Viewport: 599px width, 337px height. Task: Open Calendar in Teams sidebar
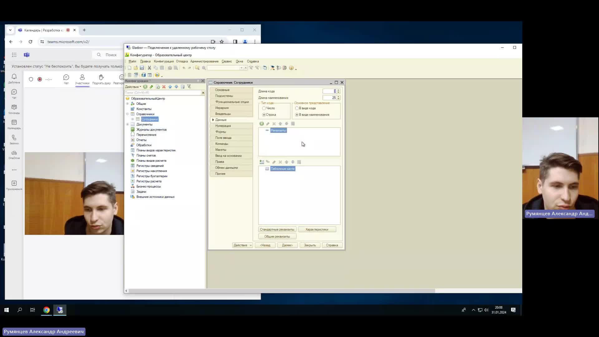point(14,124)
